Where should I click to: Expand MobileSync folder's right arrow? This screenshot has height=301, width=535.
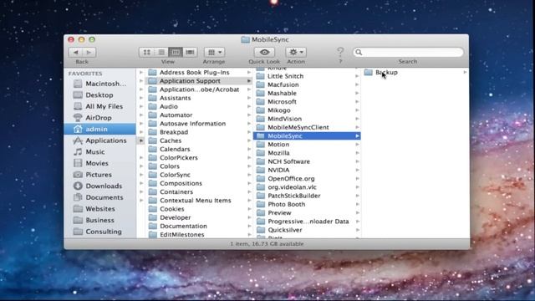(357, 135)
